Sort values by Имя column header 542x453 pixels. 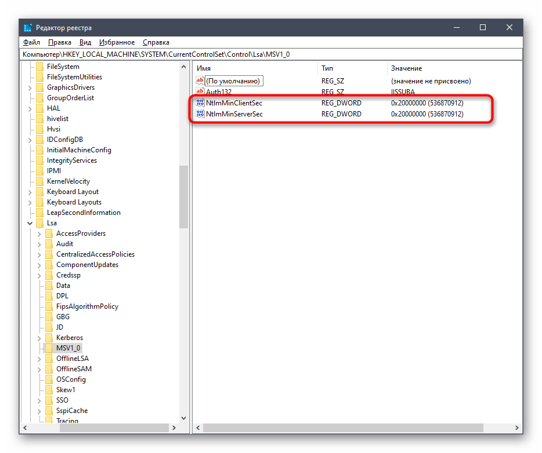click(254, 68)
